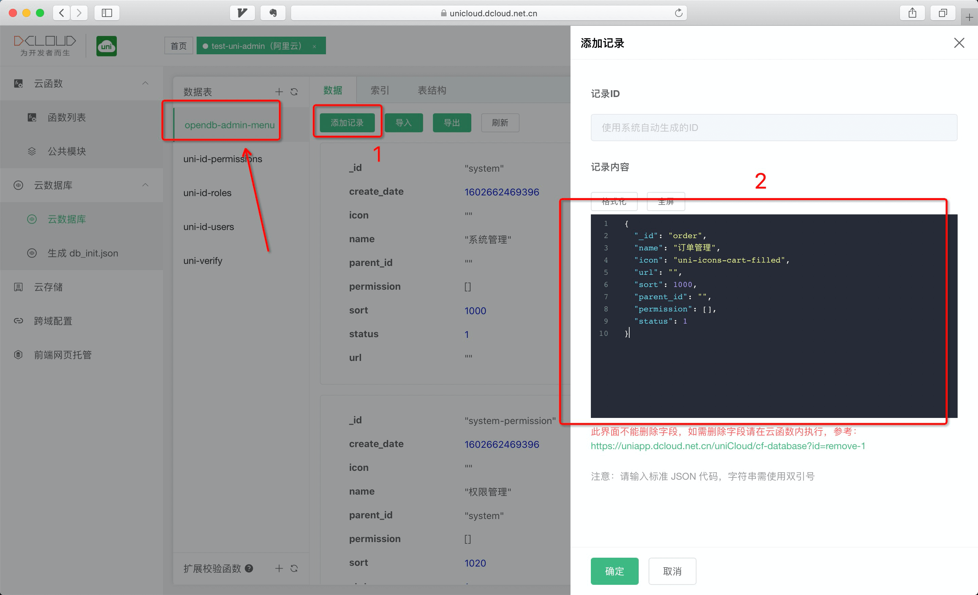Close the 添加记录 panel with X

(x=959, y=43)
